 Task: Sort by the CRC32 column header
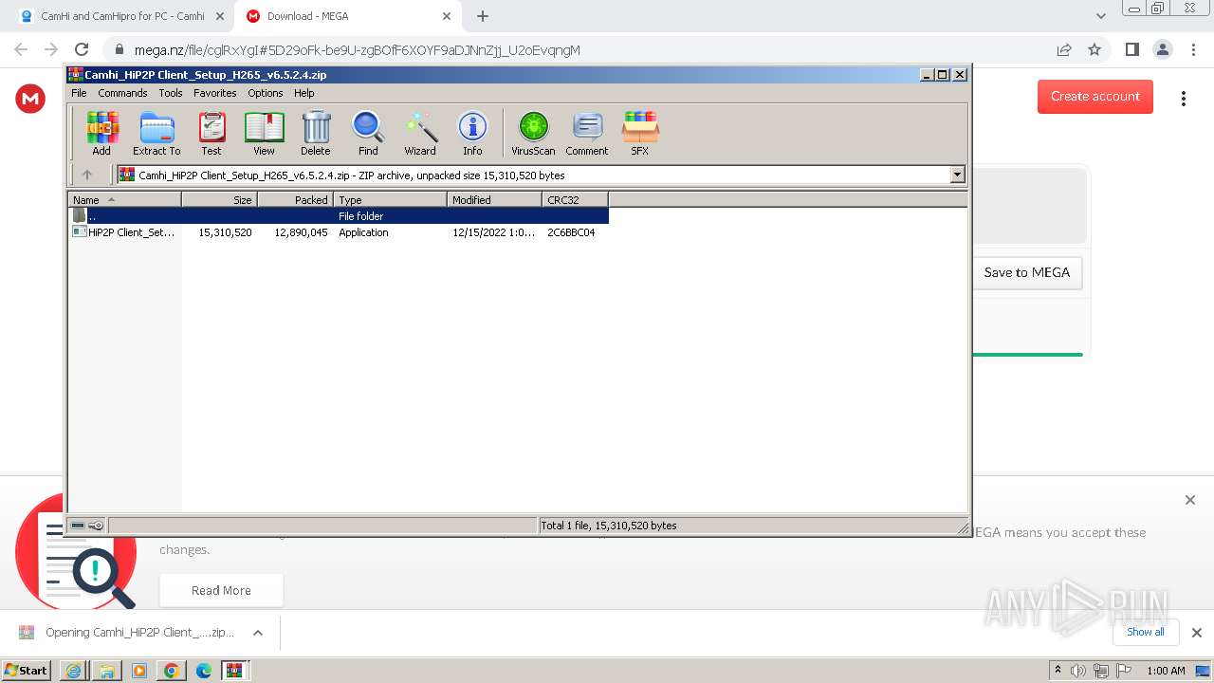pos(575,199)
